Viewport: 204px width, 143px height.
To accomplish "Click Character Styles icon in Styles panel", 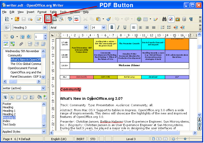I will coord(12,97).
